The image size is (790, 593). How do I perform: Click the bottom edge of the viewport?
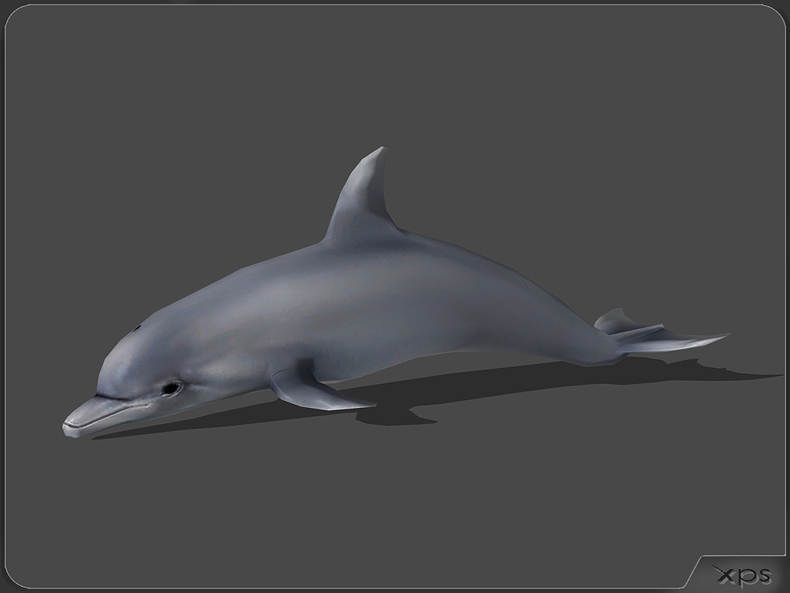click(386, 588)
